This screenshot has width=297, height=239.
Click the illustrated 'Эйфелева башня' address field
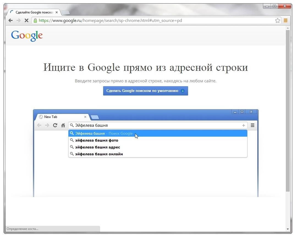[x=158, y=125]
